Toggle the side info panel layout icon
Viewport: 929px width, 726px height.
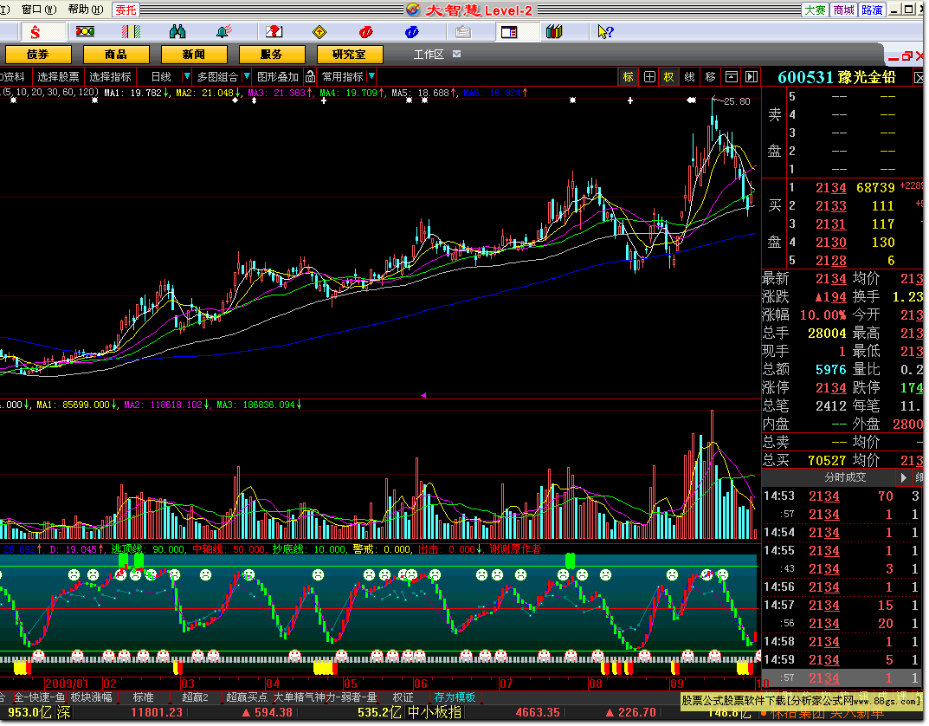point(509,32)
